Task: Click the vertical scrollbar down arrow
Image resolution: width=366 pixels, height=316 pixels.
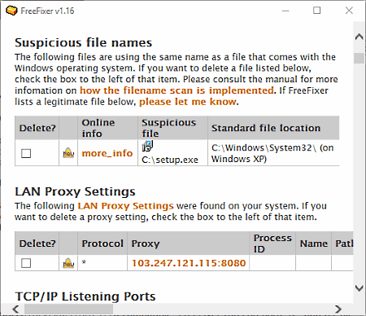Action: click(359, 288)
